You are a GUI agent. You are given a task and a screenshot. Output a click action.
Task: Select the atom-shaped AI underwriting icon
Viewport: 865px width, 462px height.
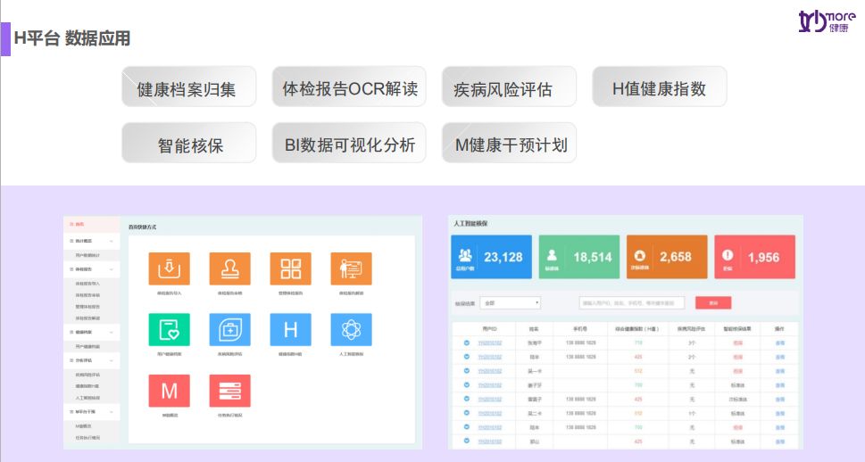pyautogui.click(x=351, y=329)
